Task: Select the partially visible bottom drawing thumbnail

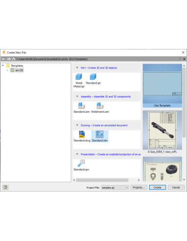Action: (x=162, y=169)
